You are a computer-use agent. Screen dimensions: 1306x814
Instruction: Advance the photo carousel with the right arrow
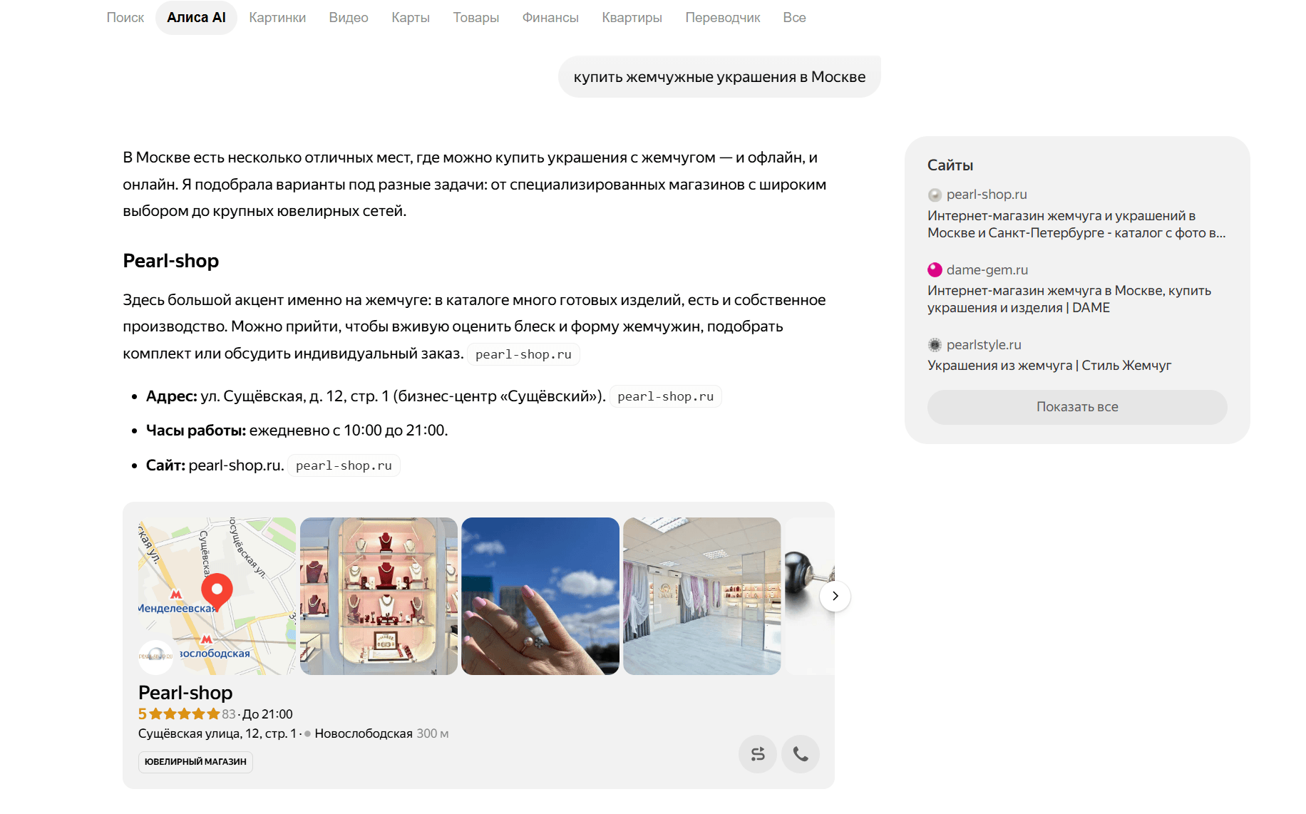point(835,596)
